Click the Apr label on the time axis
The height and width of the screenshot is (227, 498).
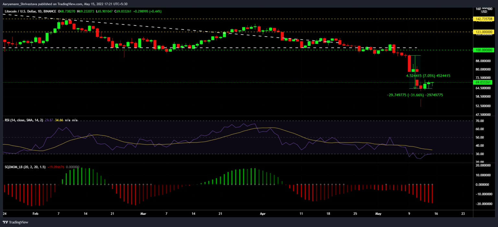click(x=263, y=214)
